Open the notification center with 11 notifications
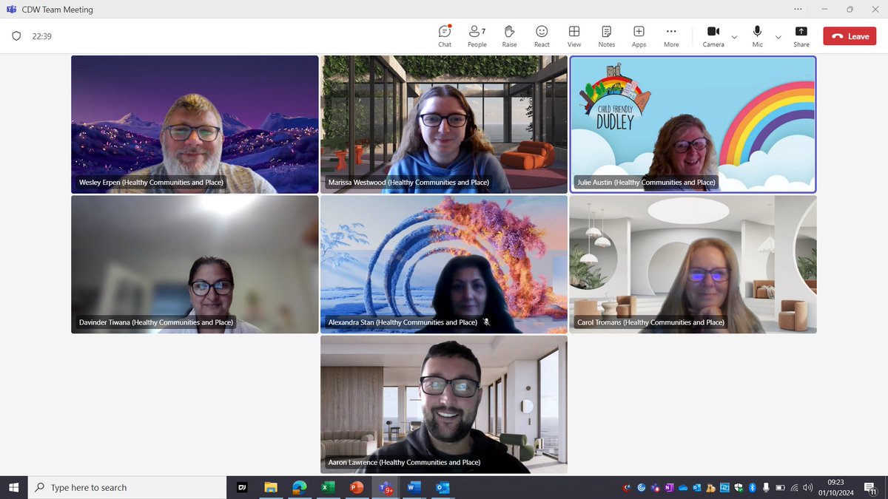Viewport: 888px width, 499px height. click(871, 487)
